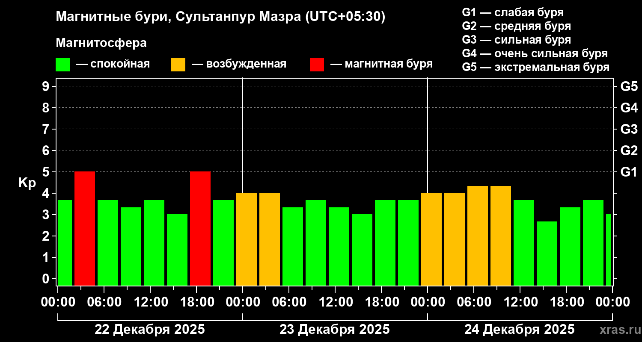Click the tallest yellow bar at 06:00 on 24 December
This screenshot has width=642, height=342.
478,236
